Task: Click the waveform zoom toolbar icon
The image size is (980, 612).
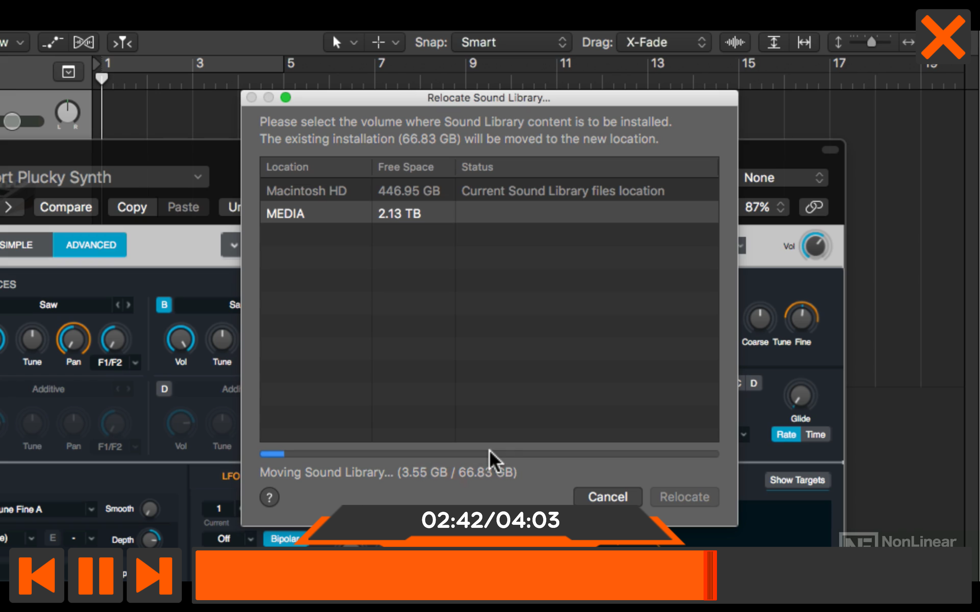Action: [x=734, y=42]
